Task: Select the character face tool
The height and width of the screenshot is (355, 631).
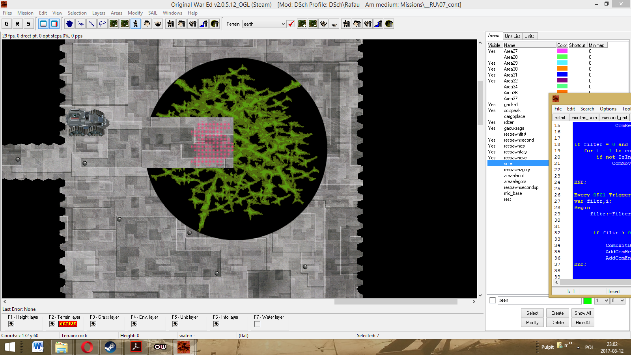Action: [x=147, y=24]
